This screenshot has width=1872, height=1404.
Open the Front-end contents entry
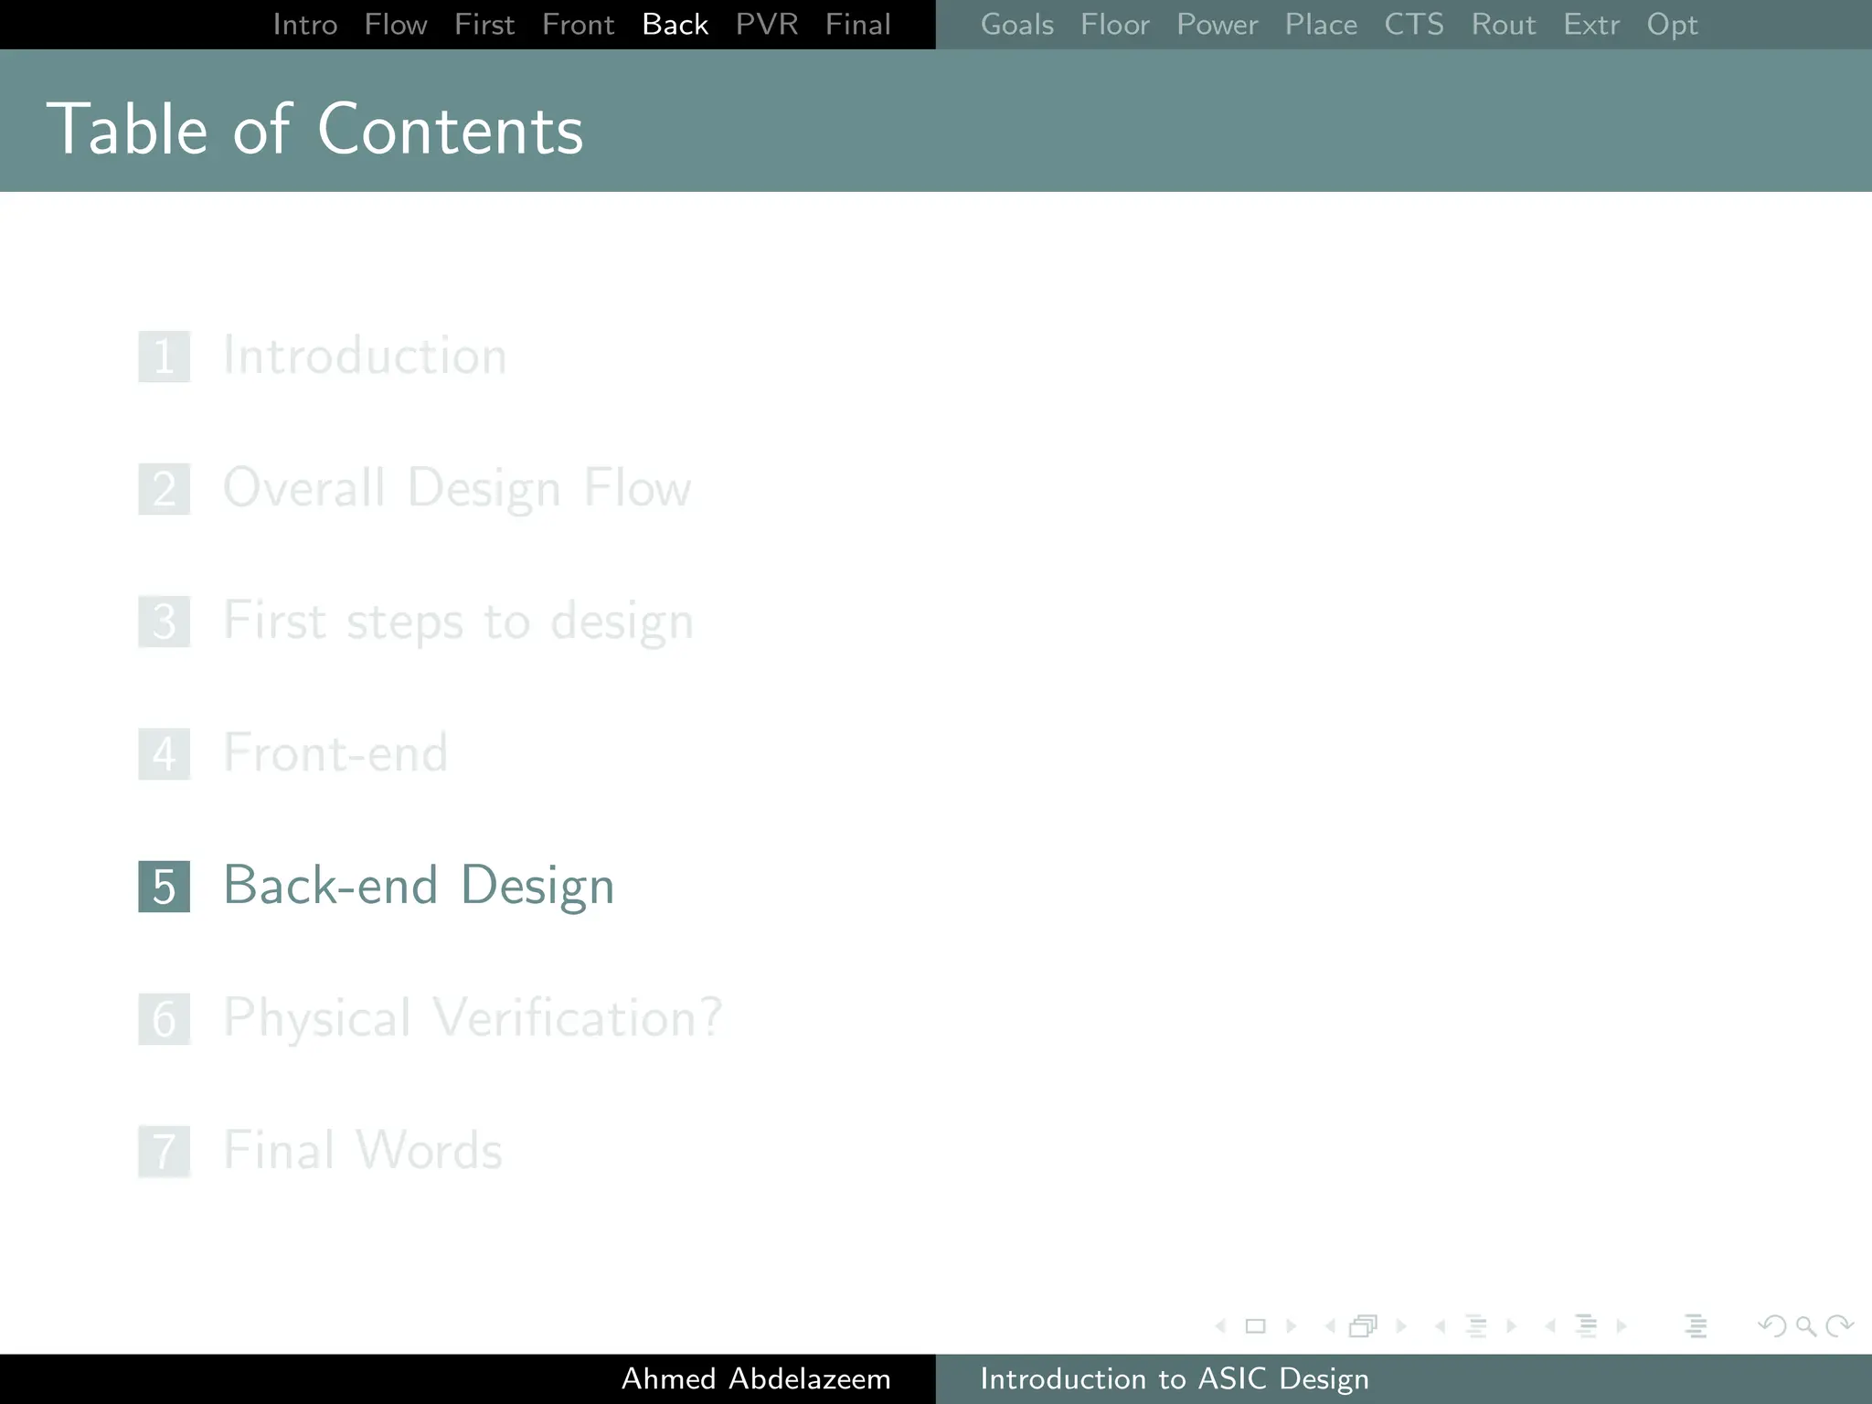pos(335,753)
